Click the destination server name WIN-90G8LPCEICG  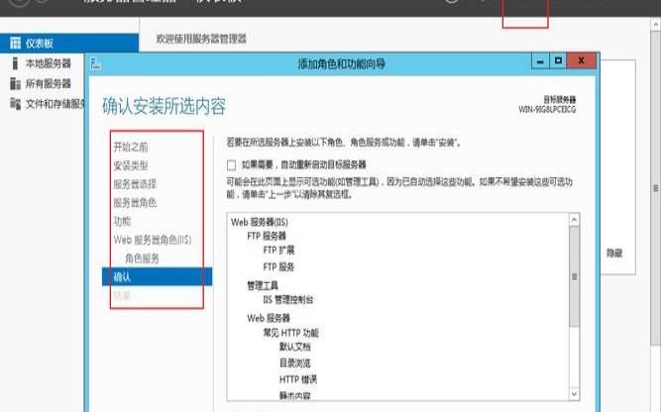pos(547,110)
